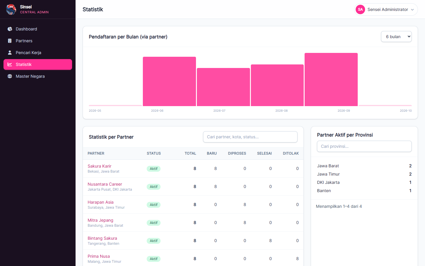Click the Partners building icon
This screenshot has height=266, width=425.
(10, 41)
